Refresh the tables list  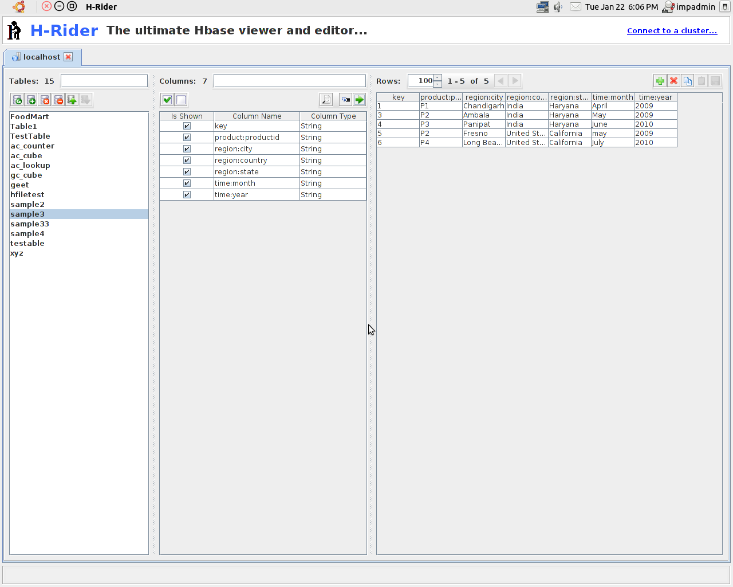(x=17, y=100)
